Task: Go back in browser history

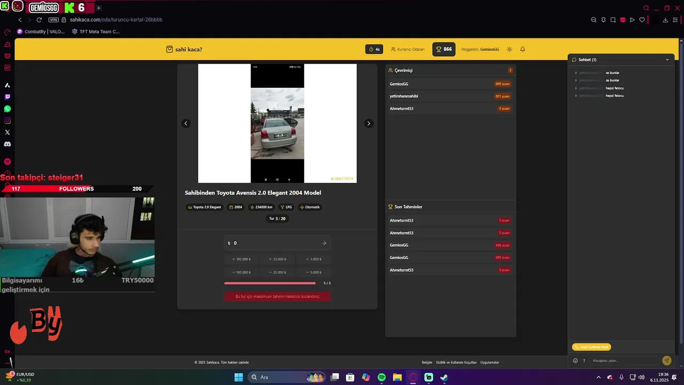Action: point(20,20)
